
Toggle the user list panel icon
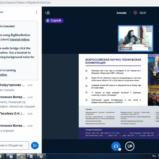(47, 13)
